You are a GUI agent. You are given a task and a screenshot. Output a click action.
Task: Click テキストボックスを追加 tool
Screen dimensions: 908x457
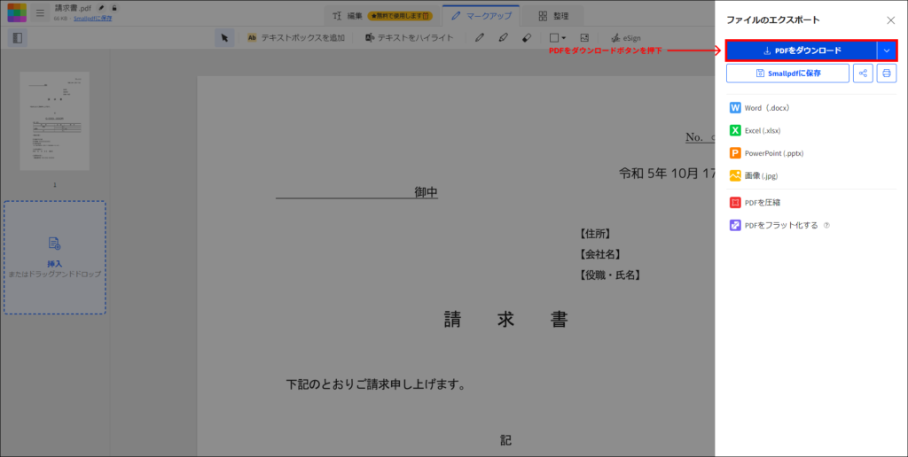[296, 38]
